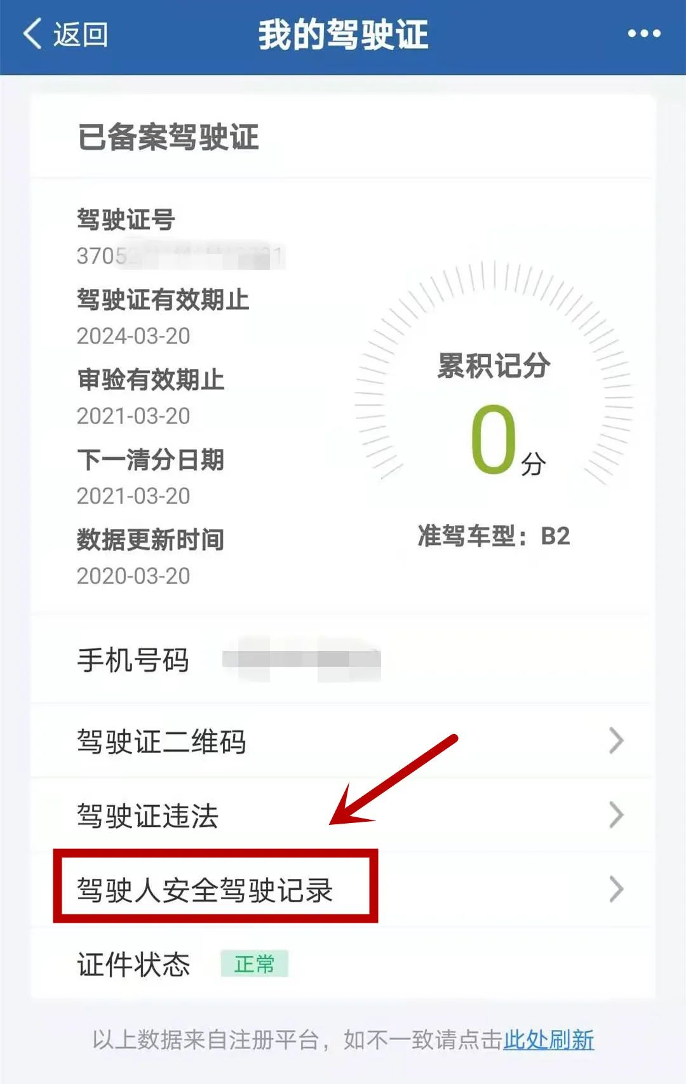Tap the 已备案驾驶证 section header
The width and height of the screenshot is (686, 1084).
coord(168,137)
